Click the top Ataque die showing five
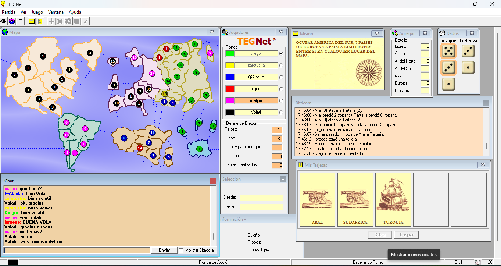 [x=448, y=52]
